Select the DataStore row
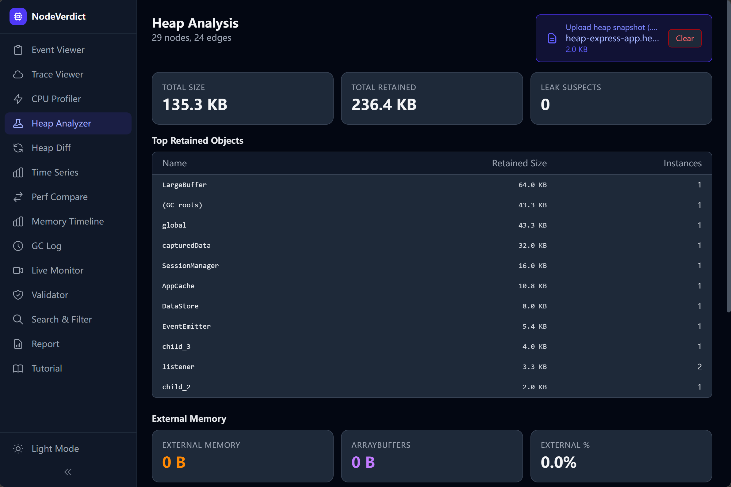 click(432, 306)
